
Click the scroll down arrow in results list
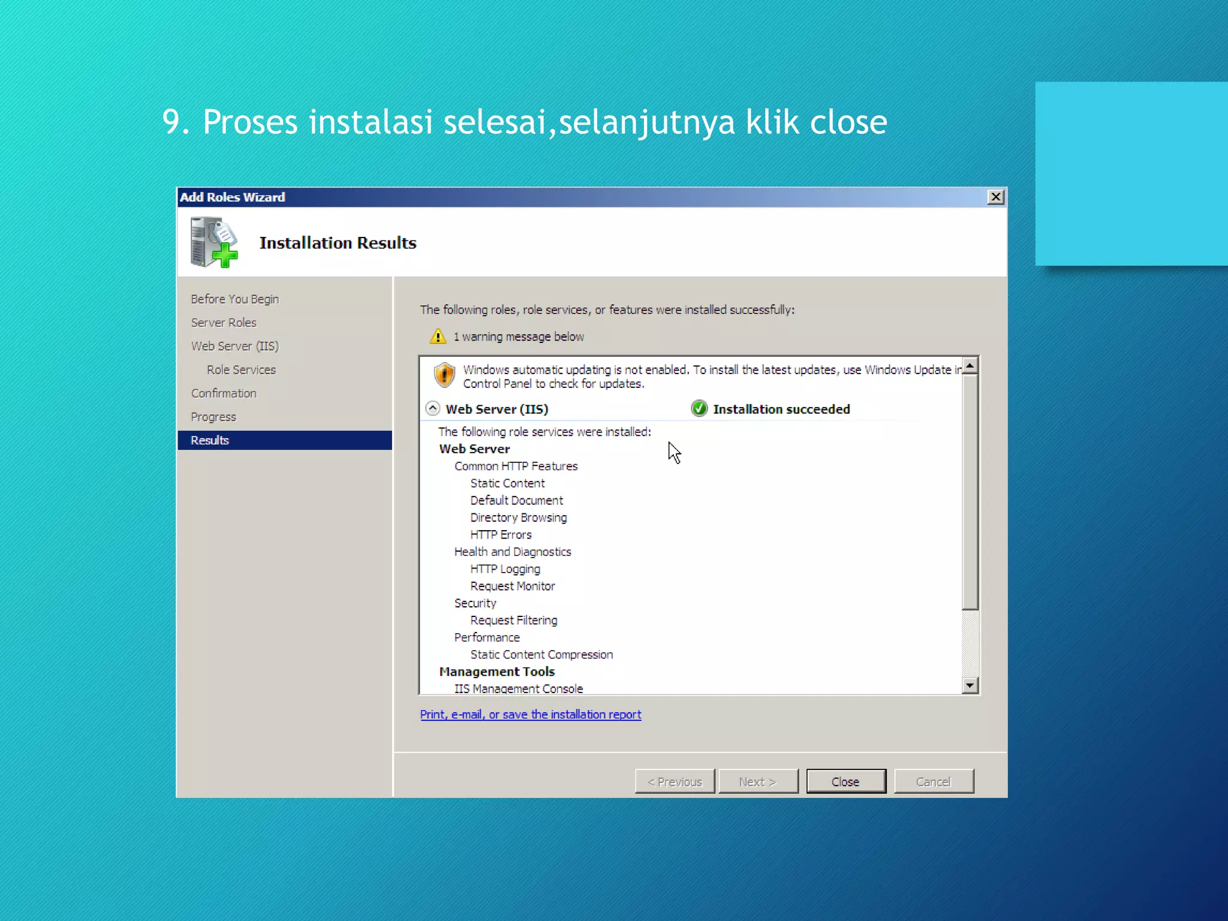click(970, 685)
